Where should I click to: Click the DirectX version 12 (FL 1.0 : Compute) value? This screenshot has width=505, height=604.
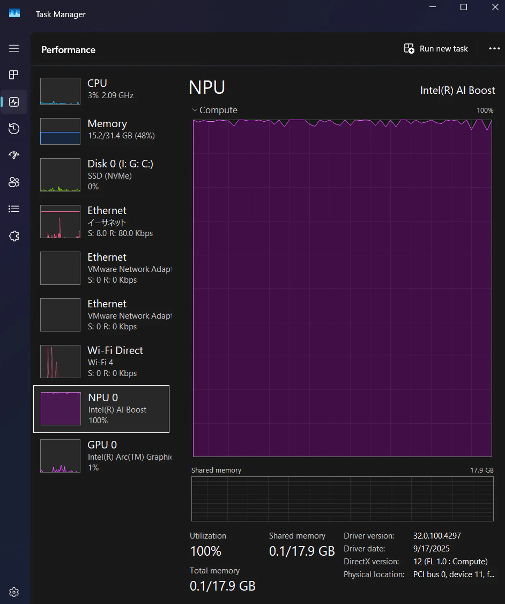pyautogui.click(x=450, y=561)
